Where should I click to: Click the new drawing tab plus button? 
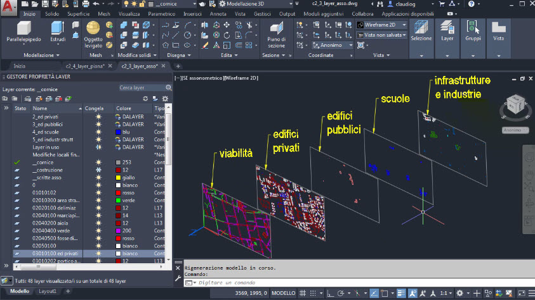coord(178,66)
